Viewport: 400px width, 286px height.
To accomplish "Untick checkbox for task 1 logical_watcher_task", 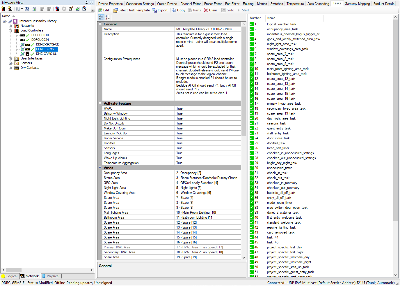I will [252, 24].
